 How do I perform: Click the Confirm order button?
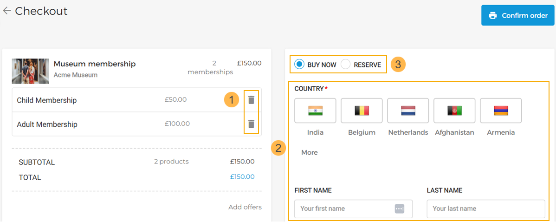pyautogui.click(x=517, y=15)
